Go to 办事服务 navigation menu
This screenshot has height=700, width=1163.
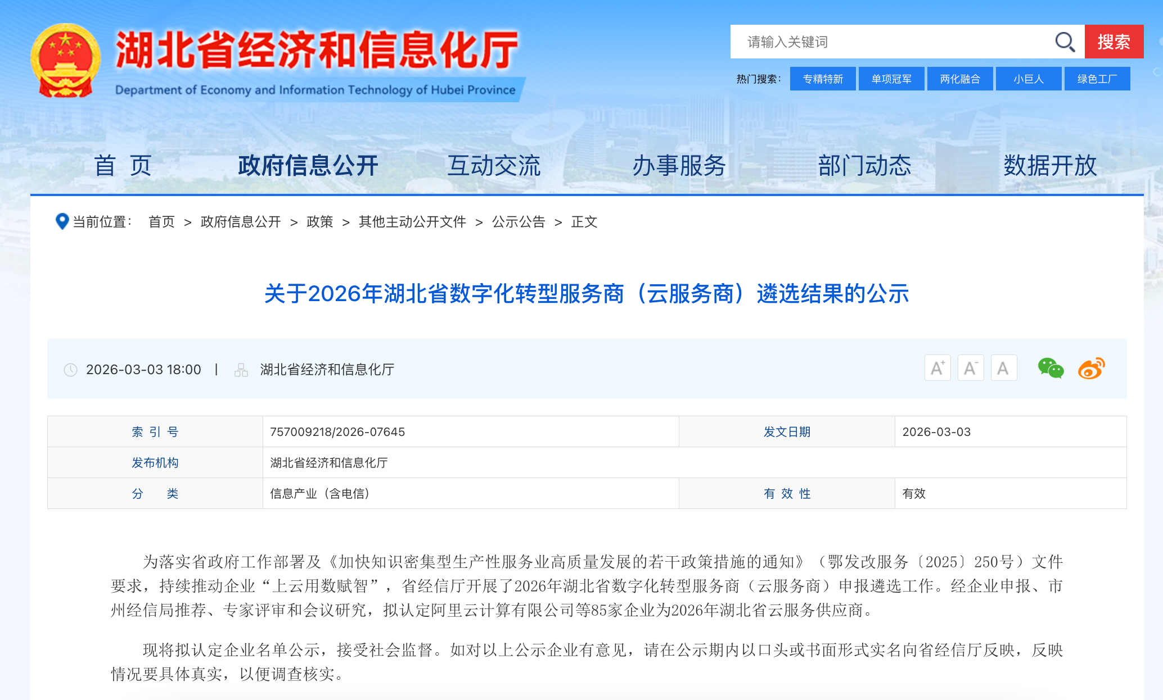tap(679, 166)
